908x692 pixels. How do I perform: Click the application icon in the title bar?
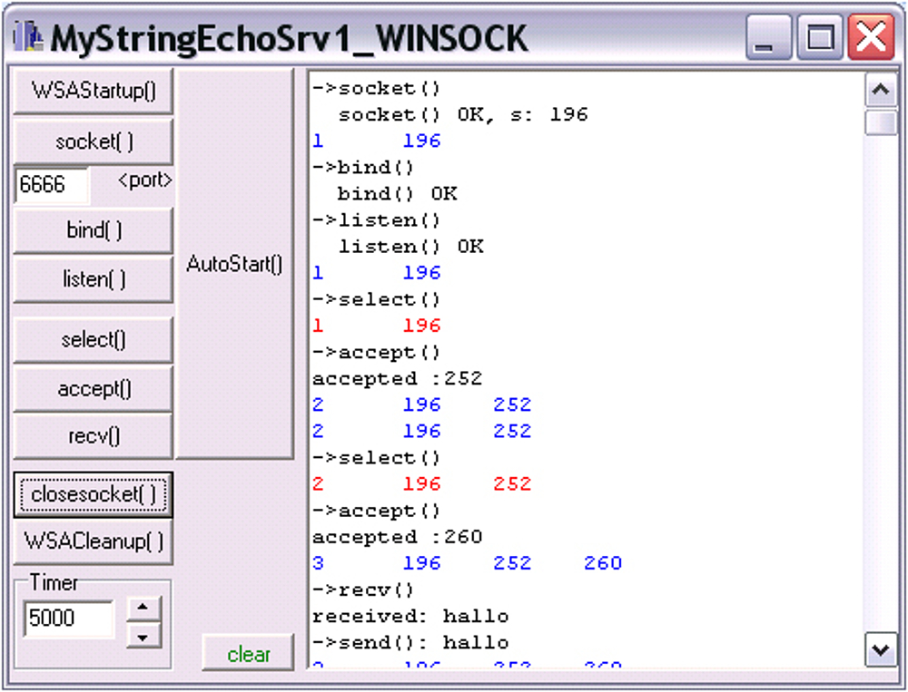coord(27,37)
